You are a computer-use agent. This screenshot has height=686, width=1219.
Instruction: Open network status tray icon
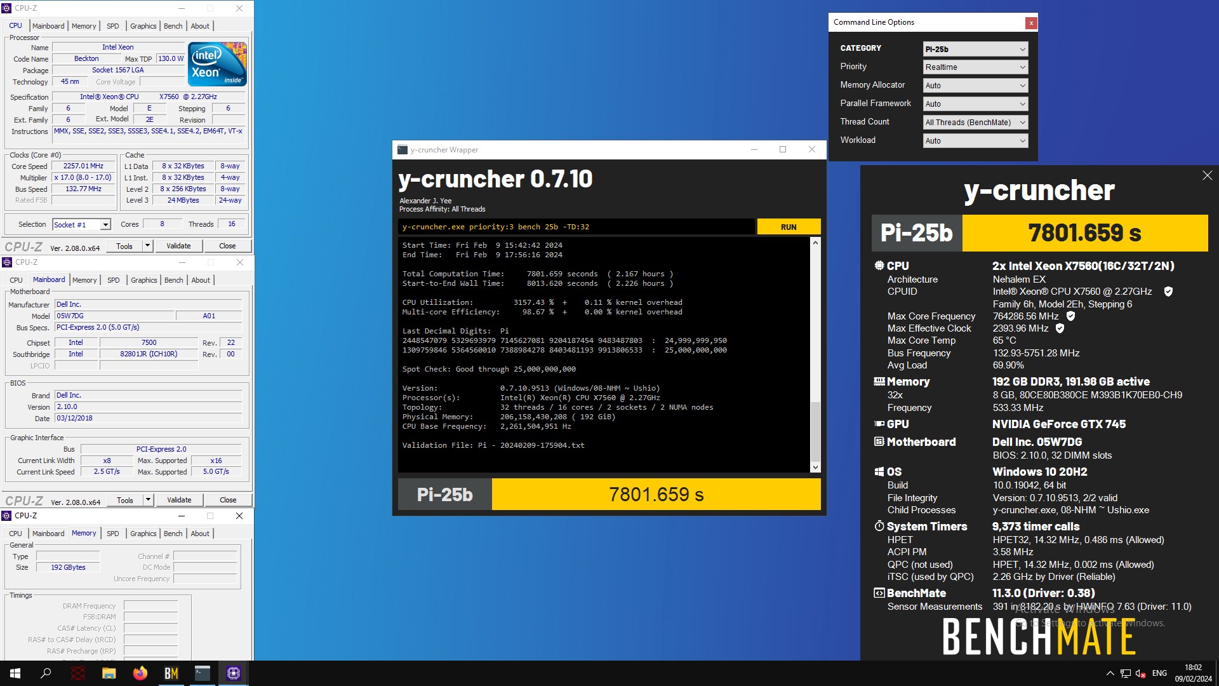coord(1125,673)
